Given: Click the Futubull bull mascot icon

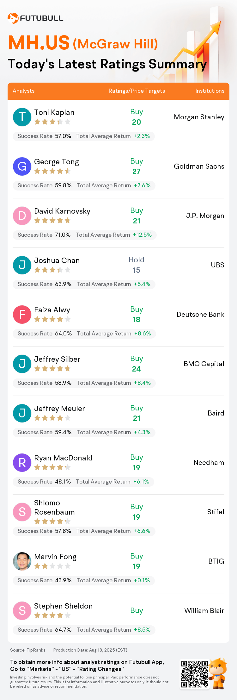Looking at the screenshot, I should (x=218, y=673).
